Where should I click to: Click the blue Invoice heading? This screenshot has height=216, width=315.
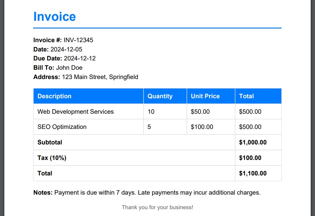coord(54,16)
